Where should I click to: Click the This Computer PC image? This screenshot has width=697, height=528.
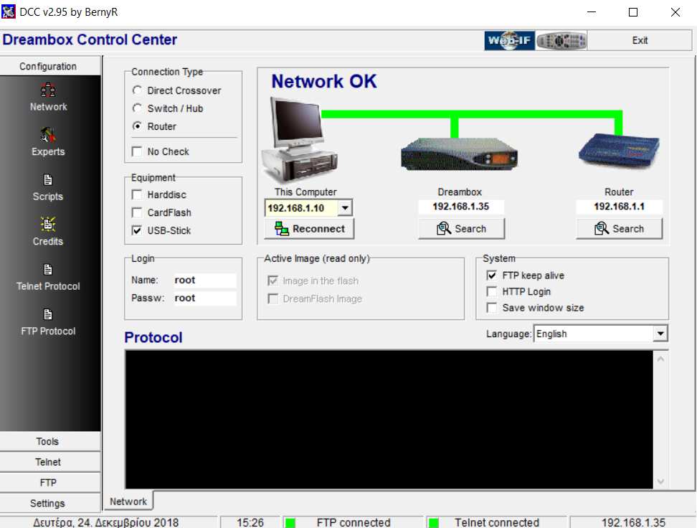(x=300, y=140)
